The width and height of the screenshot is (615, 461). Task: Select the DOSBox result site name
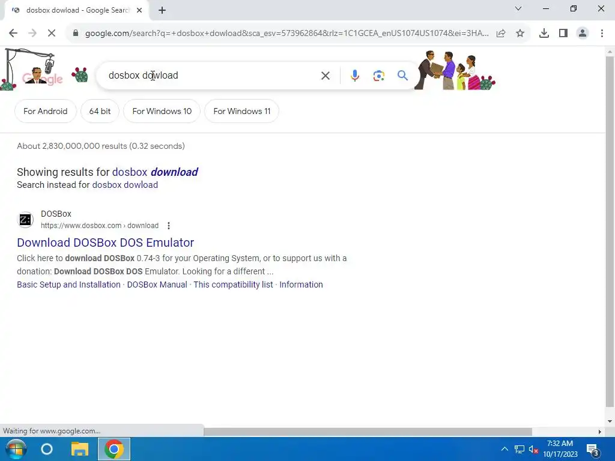pos(56,214)
